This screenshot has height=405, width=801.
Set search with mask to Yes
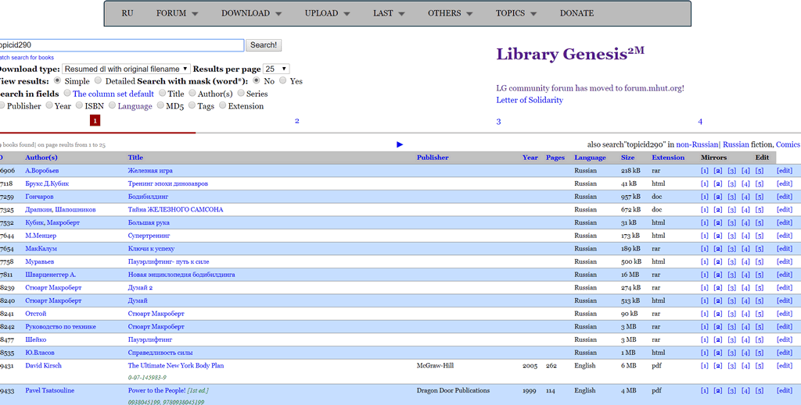point(282,80)
